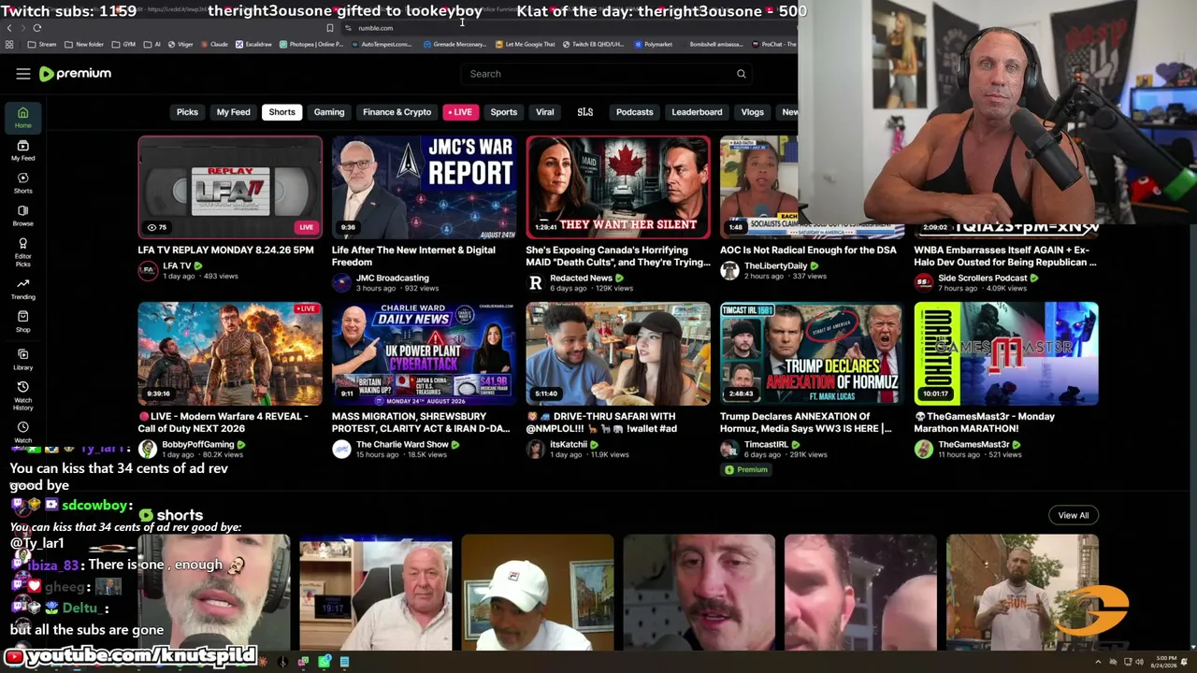Screen dimensions: 1197x673
Task: Click View All for the shorts section
Action: click(x=1074, y=515)
